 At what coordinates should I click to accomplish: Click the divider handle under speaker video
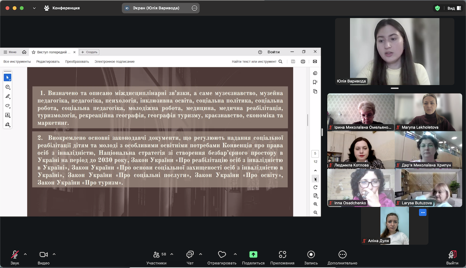point(395,88)
